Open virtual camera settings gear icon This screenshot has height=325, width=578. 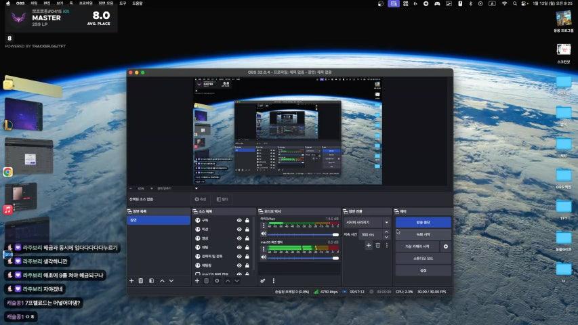pyautogui.click(x=445, y=246)
